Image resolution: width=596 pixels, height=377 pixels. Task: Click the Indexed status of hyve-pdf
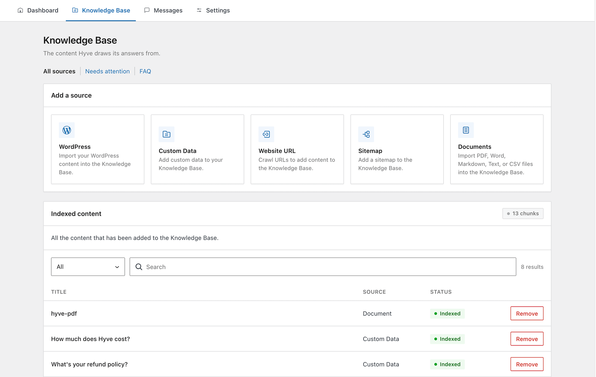pyautogui.click(x=447, y=313)
